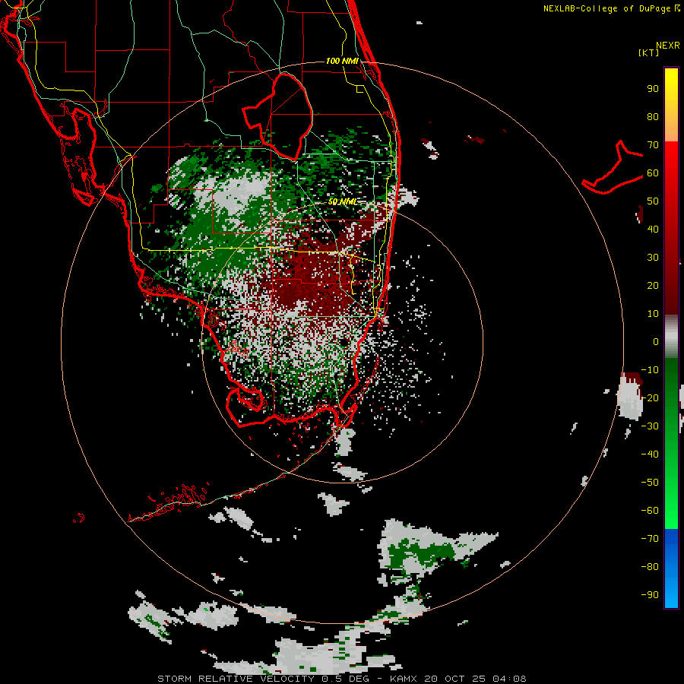The image size is (684, 684).
Task: Click the -60 value on the velocity scale
Action: [x=650, y=511]
